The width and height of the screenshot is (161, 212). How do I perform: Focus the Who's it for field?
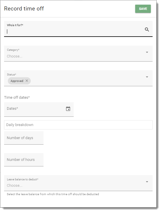pos(78,29)
